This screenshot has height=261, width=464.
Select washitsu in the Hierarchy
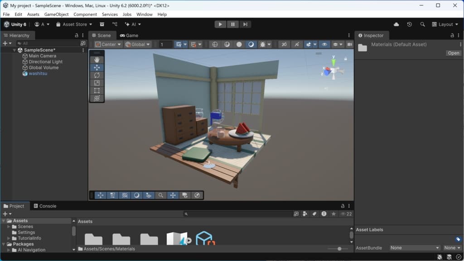[38, 73]
